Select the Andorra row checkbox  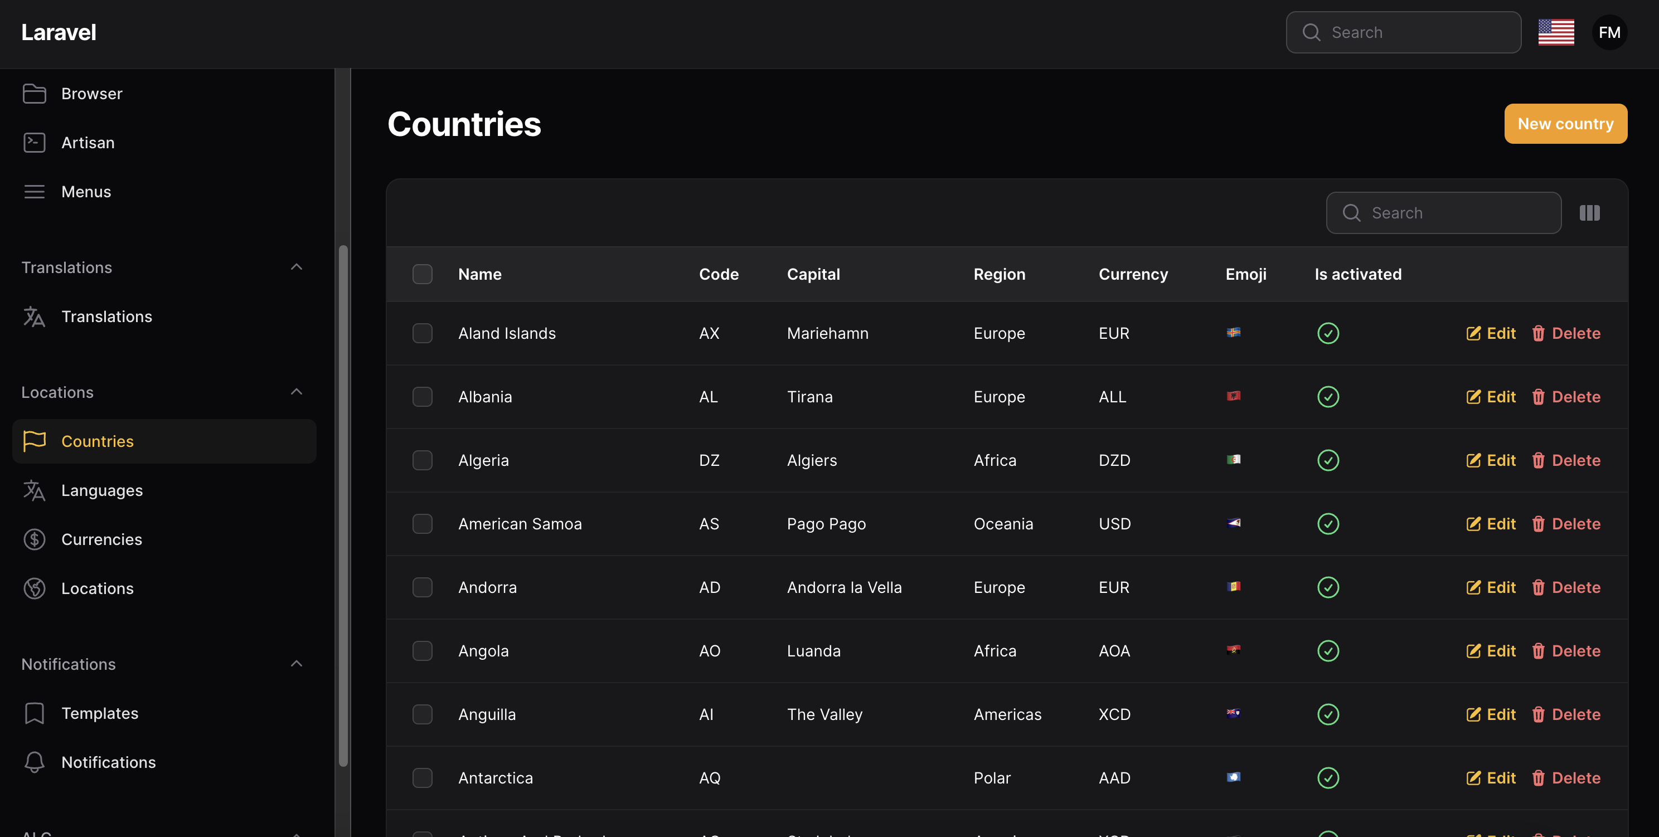click(423, 587)
